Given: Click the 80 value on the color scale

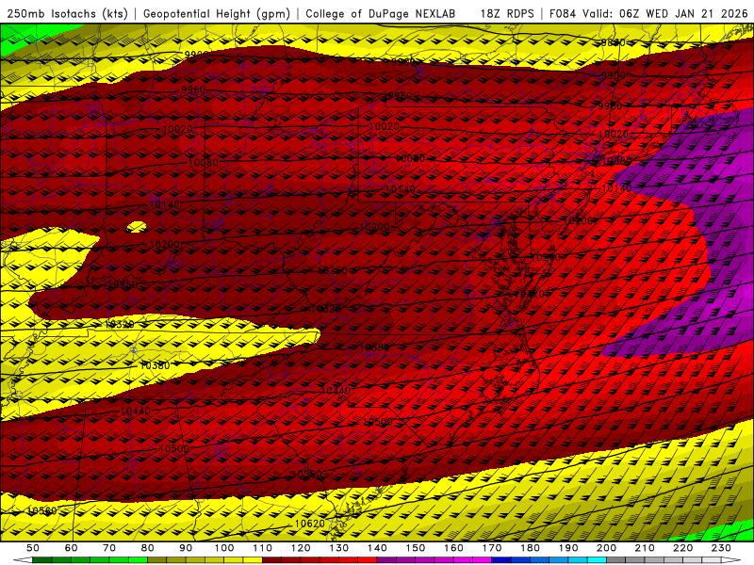Looking at the screenshot, I should [x=147, y=548].
